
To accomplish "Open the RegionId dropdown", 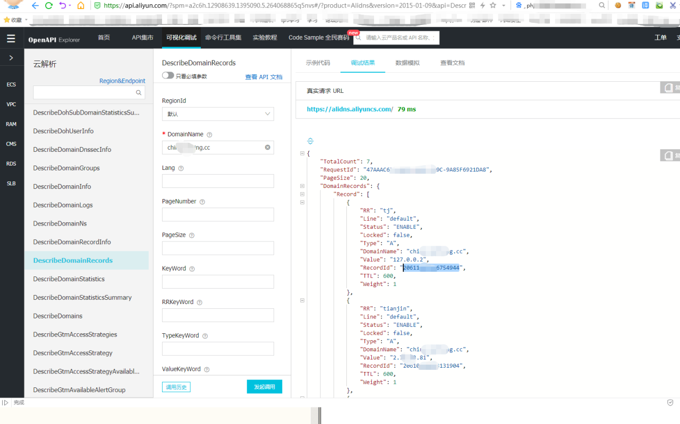I will coord(218,114).
